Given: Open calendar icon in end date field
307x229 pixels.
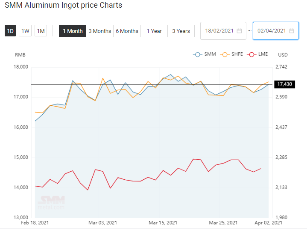Looking at the screenshot, I should click(292, 31).
